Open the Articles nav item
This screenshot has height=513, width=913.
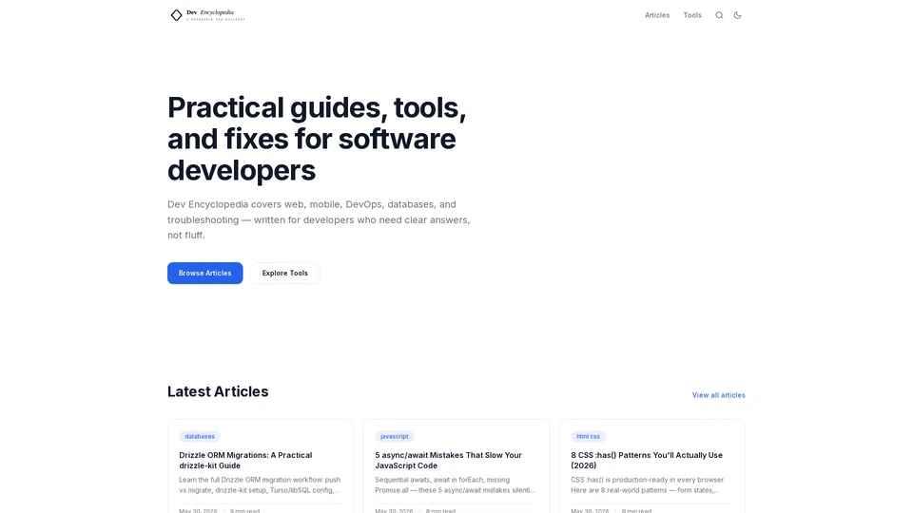pyautogui.click(x=657, y=15)
